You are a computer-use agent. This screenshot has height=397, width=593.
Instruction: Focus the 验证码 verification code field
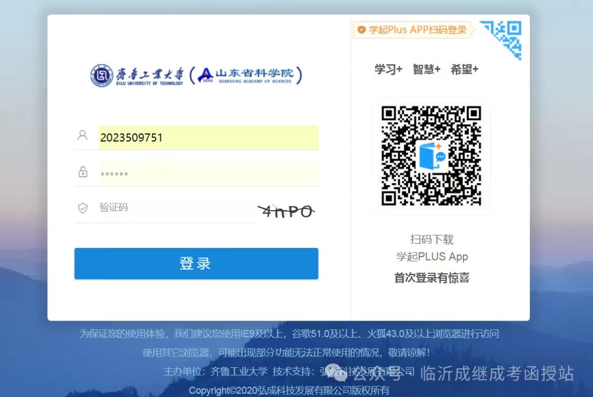[177, 208]
